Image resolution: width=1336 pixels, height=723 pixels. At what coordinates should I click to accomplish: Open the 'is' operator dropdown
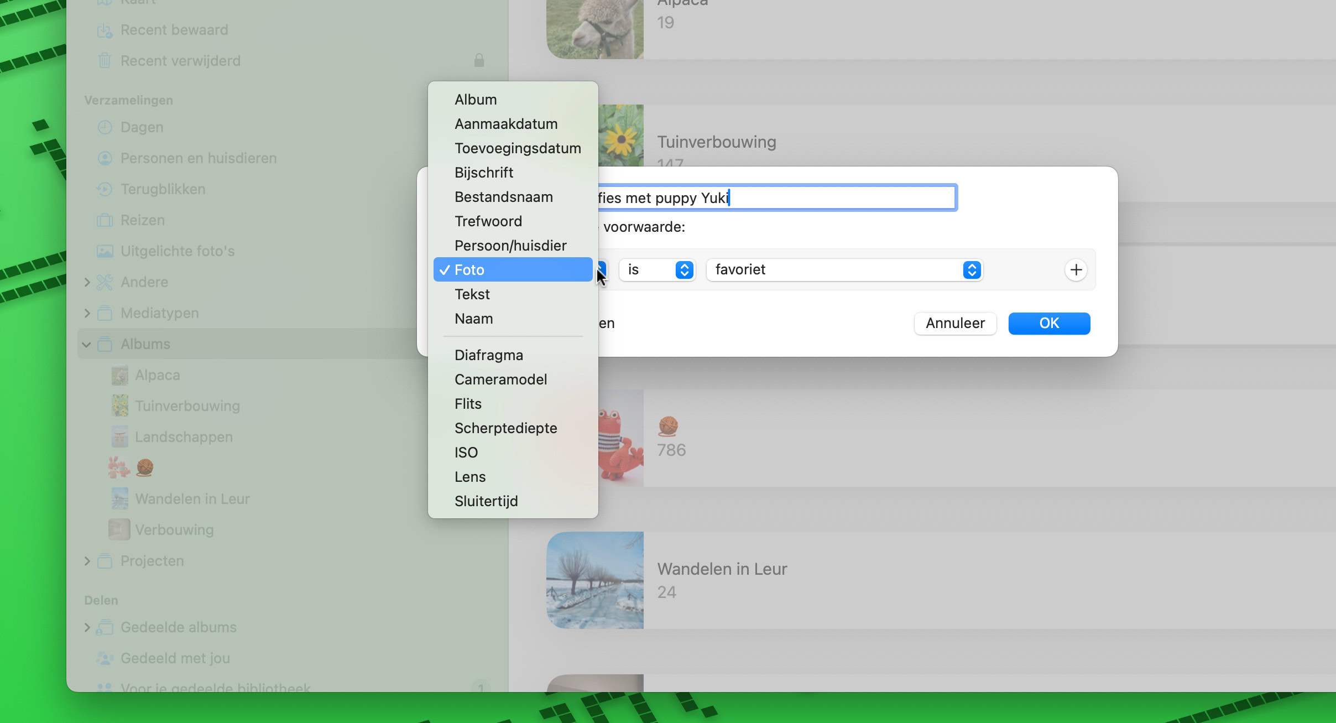point(656,270)
